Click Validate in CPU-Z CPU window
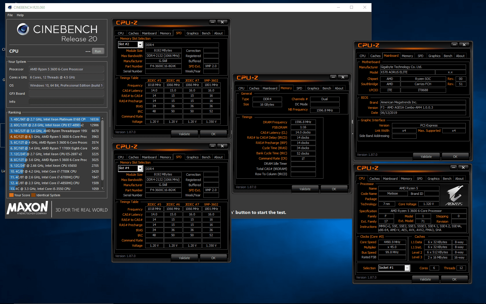 tap(425, 279)
